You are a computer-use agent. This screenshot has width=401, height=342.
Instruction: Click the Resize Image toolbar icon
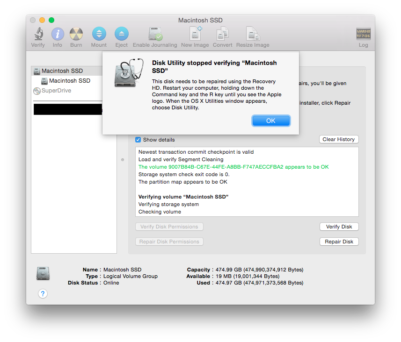point(253,34)
